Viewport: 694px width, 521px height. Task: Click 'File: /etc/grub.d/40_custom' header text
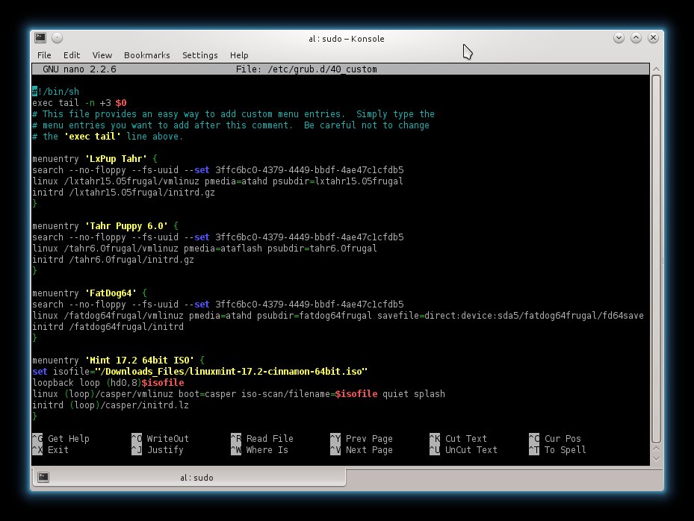click(306, 69)
